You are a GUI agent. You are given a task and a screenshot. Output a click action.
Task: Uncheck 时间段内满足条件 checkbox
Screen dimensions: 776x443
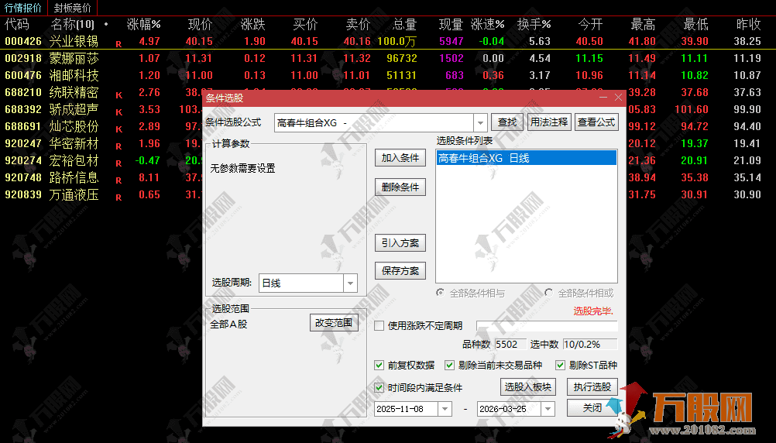(x=379, y=387)
